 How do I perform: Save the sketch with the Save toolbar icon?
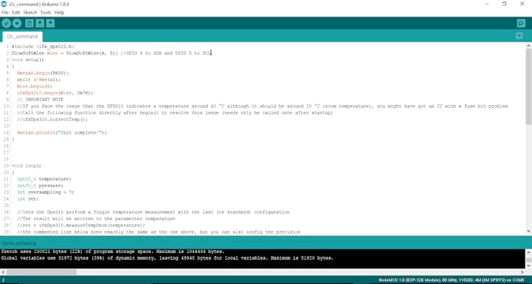50,24
